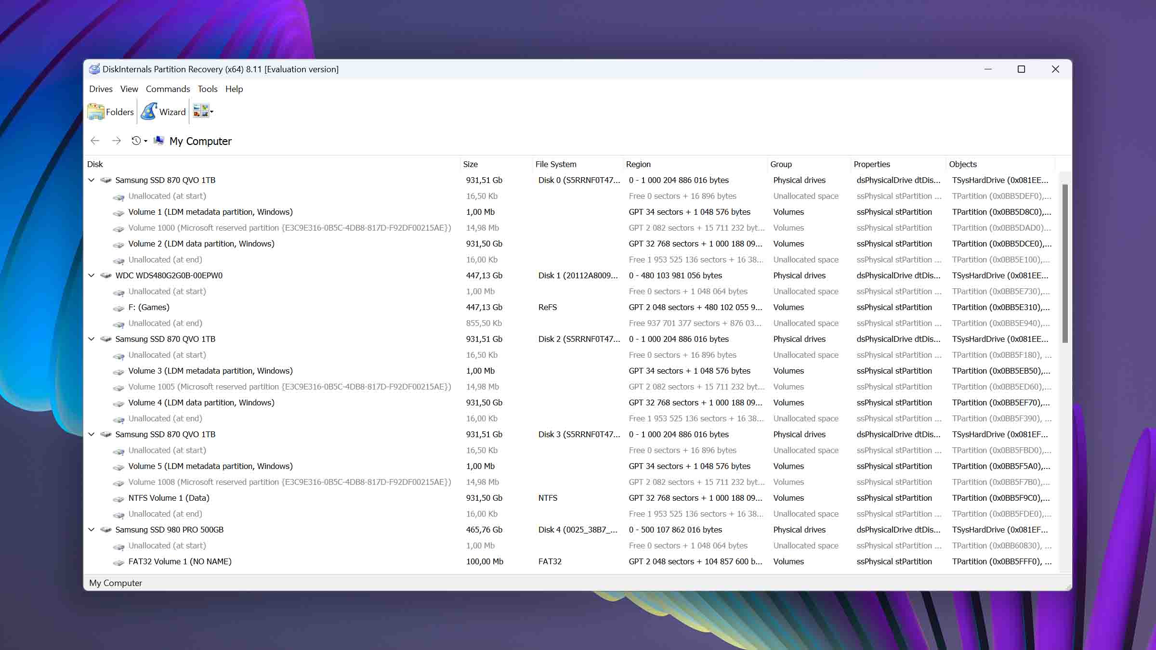1156x650 pixels.
Task: Click the 855,50 Kb size cell
Action: point(484,323)
